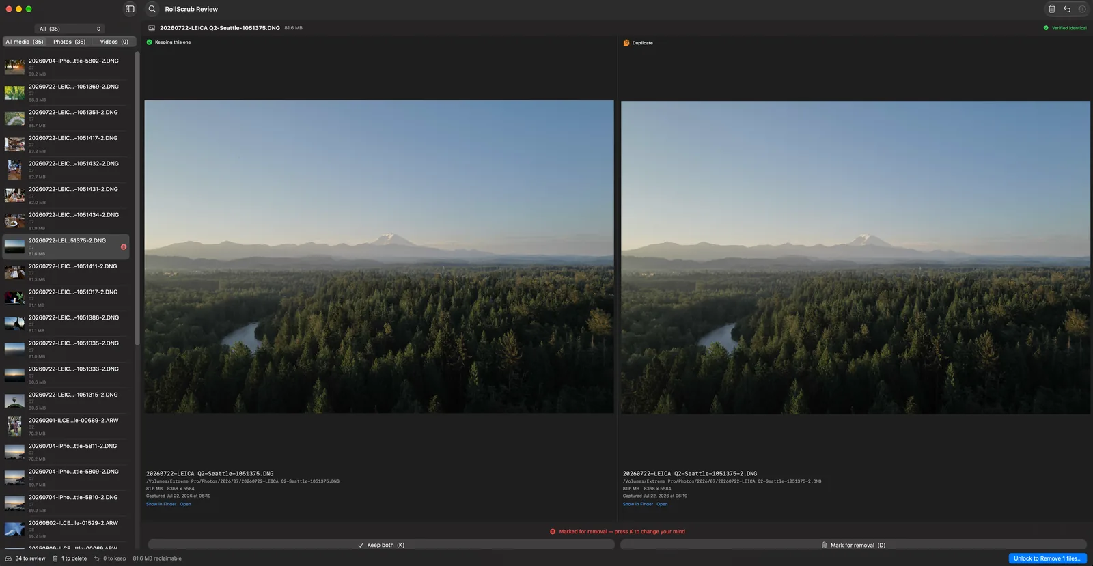
Task: Click the right duplicate preview image
Action: [x=855, y=257]
